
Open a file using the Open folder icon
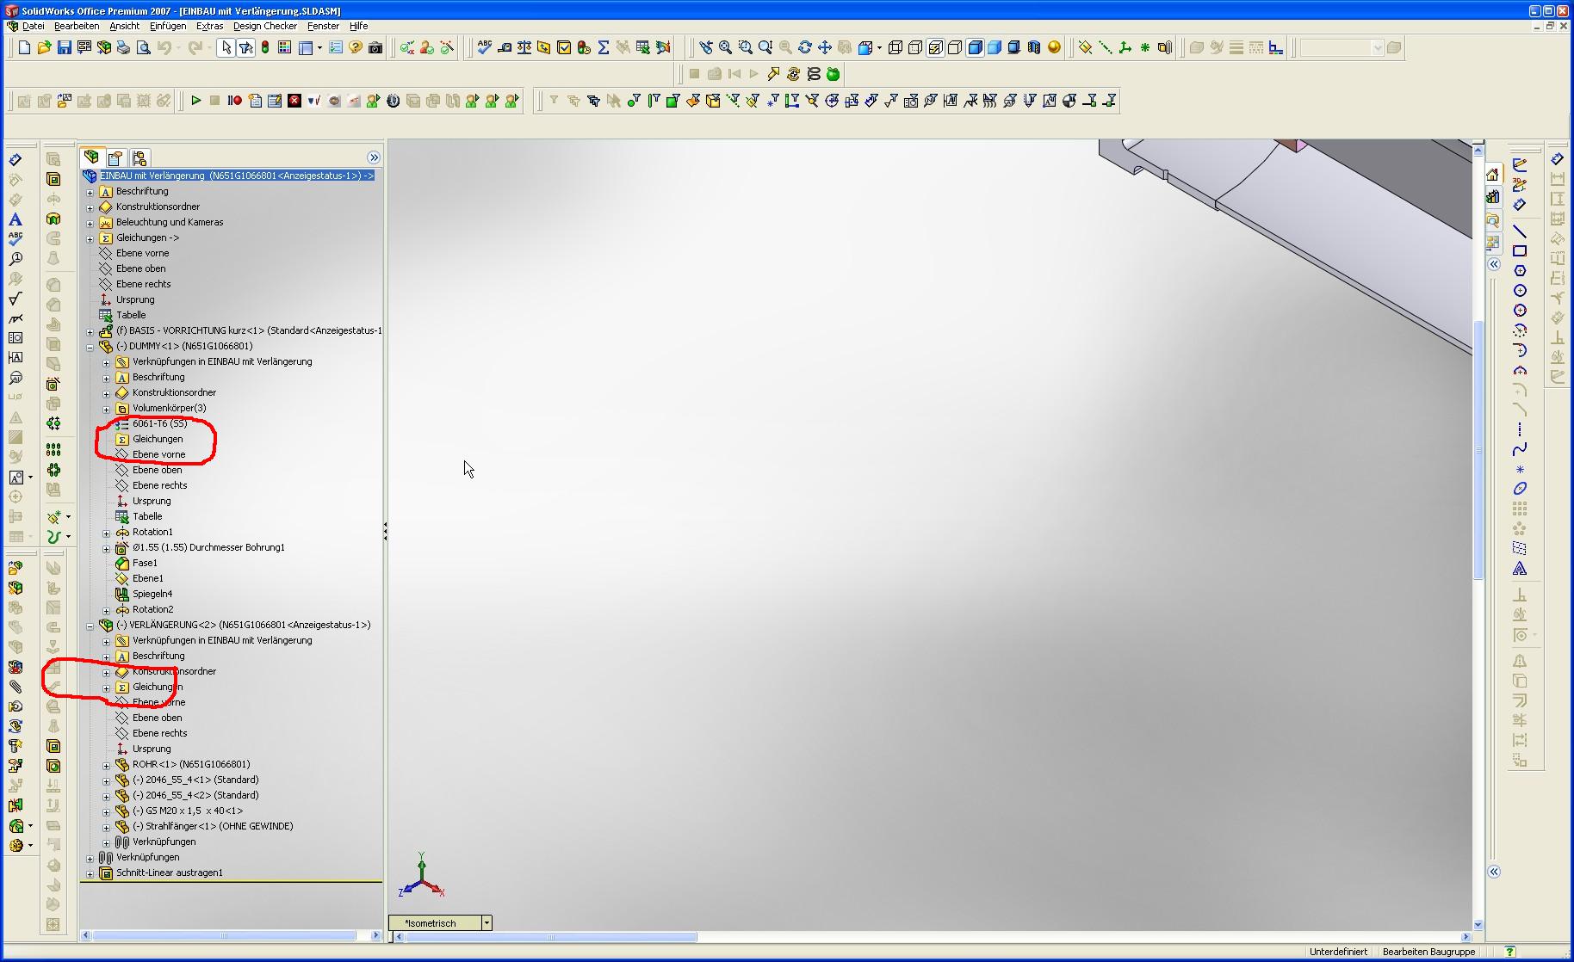(x=44, y=48)
